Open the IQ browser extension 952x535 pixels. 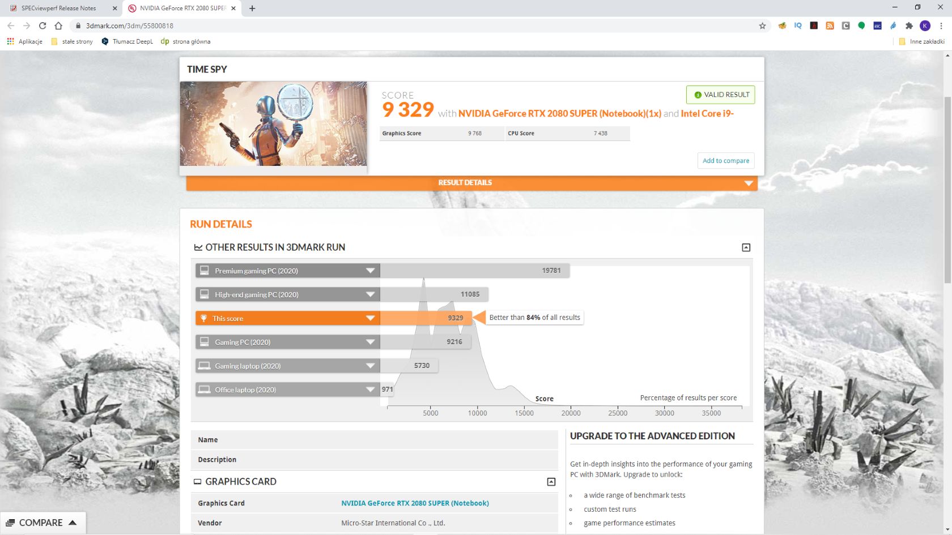798,25
